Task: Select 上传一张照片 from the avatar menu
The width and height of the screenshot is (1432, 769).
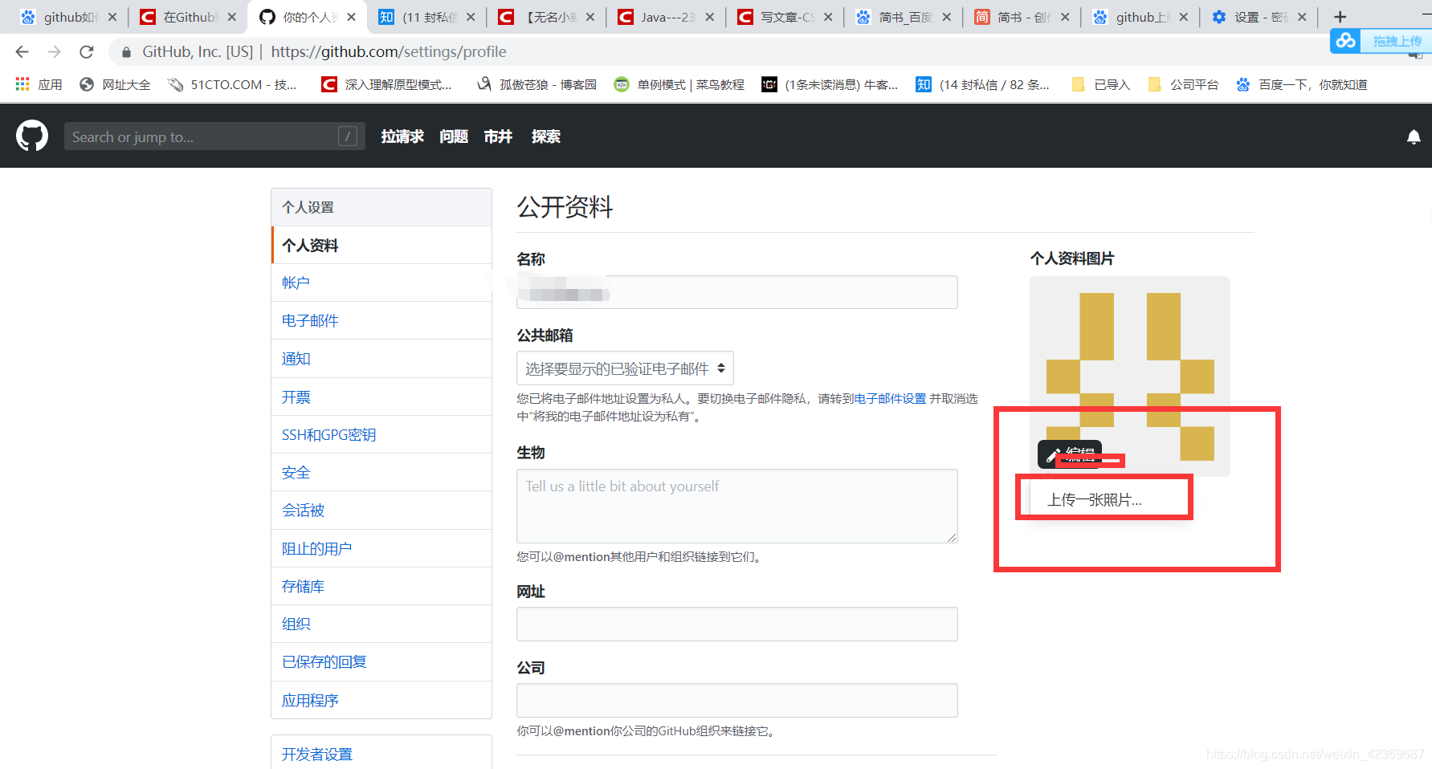Action: coord(1096,498)
